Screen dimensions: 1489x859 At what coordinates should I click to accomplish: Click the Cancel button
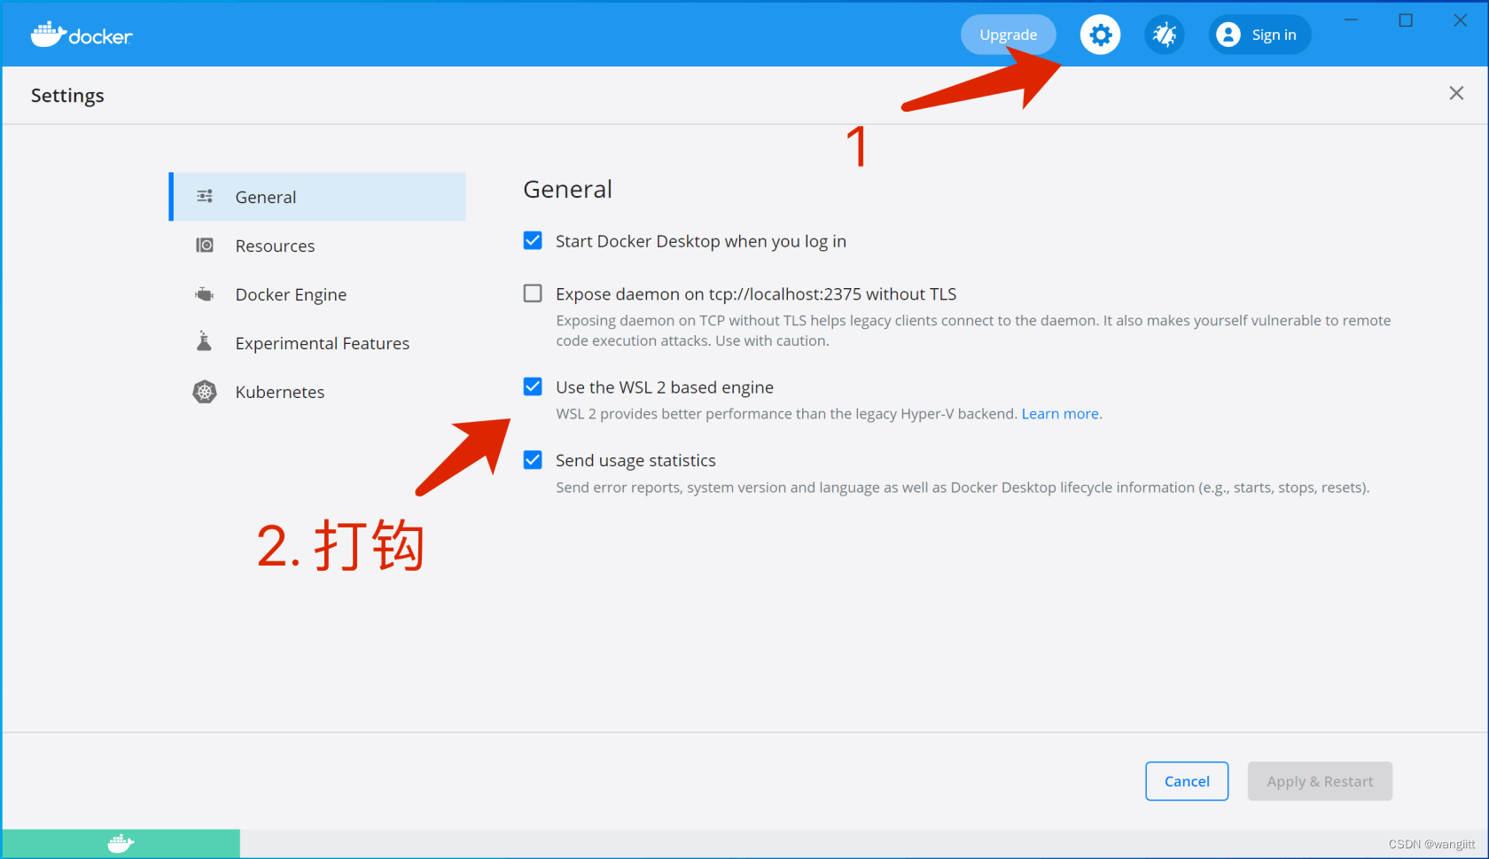pos(1187,781)
